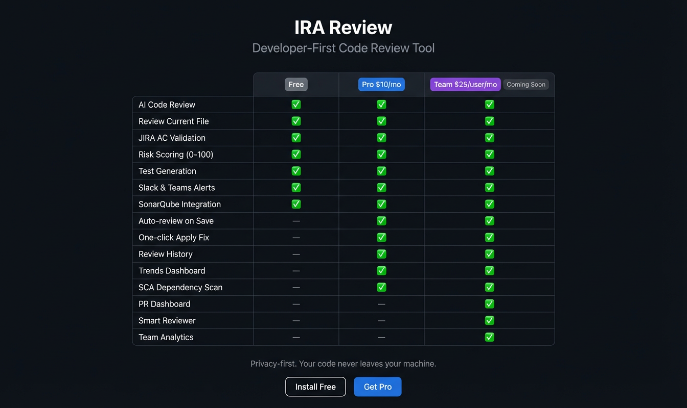The height and width of the screenshot is (408, 687).
Task: Toggle the Trends Dashboard checkmark under Team
Action: coord(489,270)
